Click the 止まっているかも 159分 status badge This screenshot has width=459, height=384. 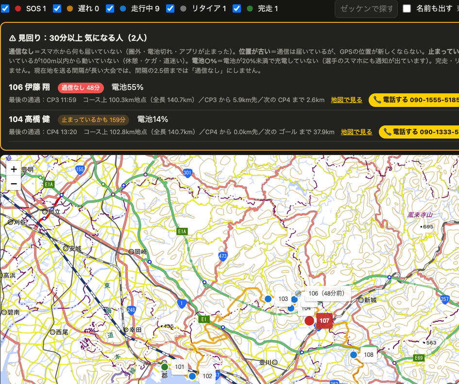[93, 120]
